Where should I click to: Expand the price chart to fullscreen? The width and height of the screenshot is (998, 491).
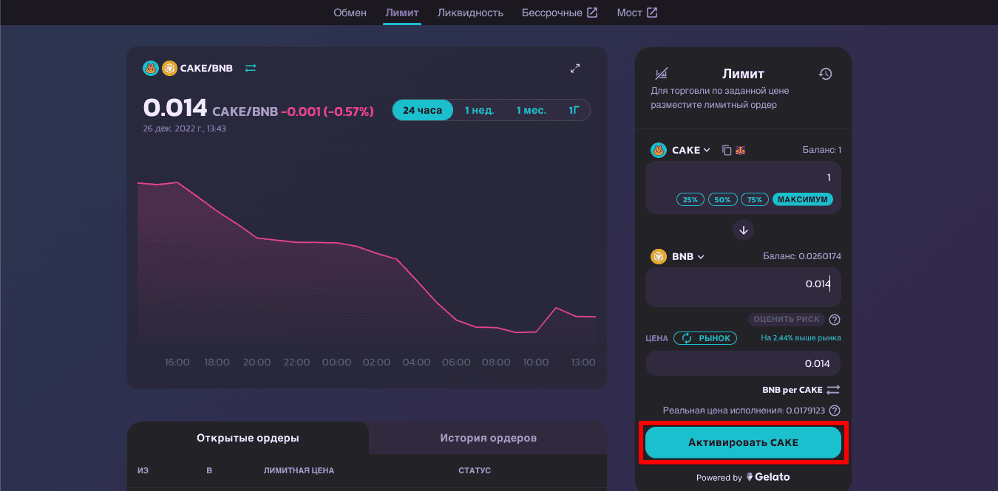[x=575, y=69]
